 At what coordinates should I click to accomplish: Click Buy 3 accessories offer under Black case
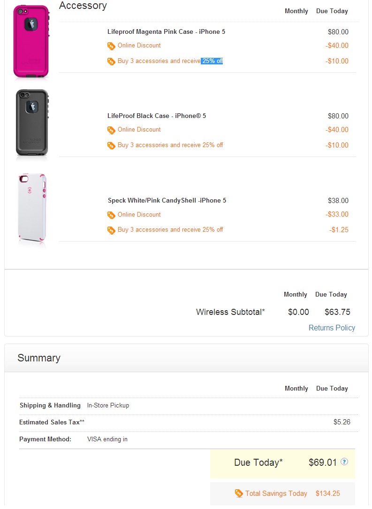(170, 145)
